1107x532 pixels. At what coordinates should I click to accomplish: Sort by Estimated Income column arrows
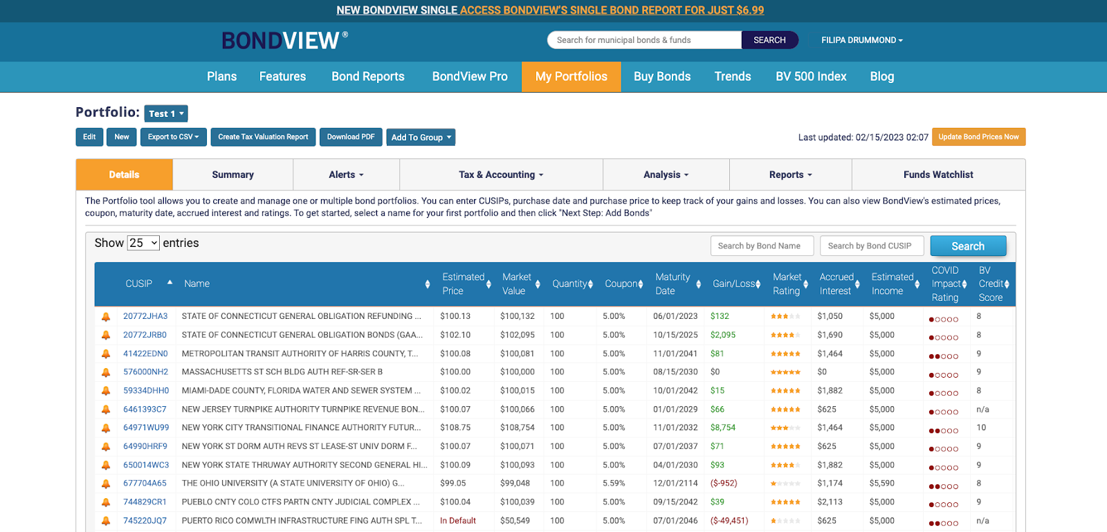coord(917,284)
